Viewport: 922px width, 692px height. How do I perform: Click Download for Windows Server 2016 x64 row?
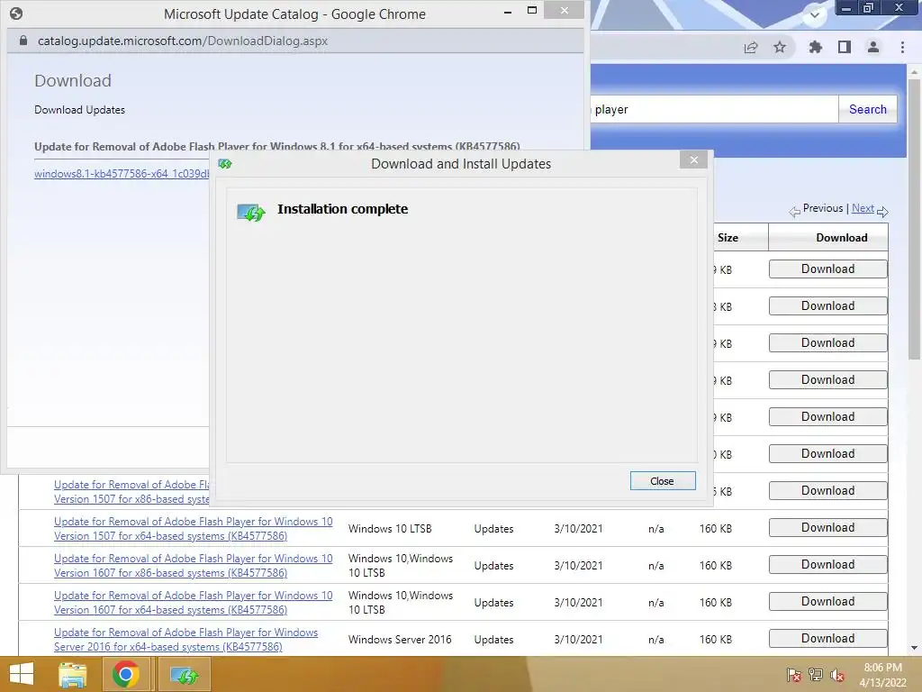click(x=828, y=639)
